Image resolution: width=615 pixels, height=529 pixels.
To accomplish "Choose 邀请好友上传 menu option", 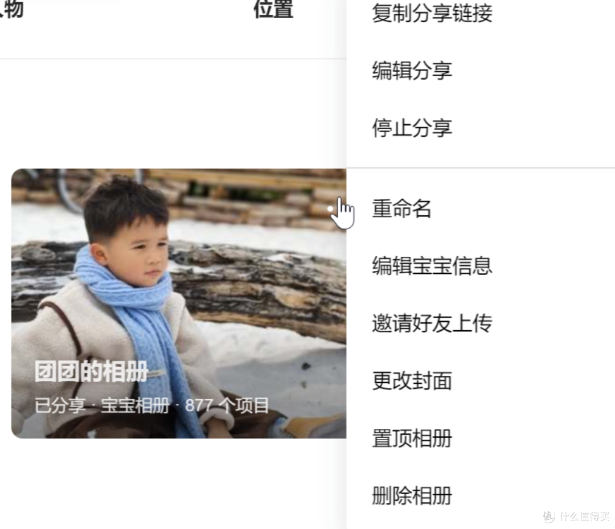I will tap(432, 323).
